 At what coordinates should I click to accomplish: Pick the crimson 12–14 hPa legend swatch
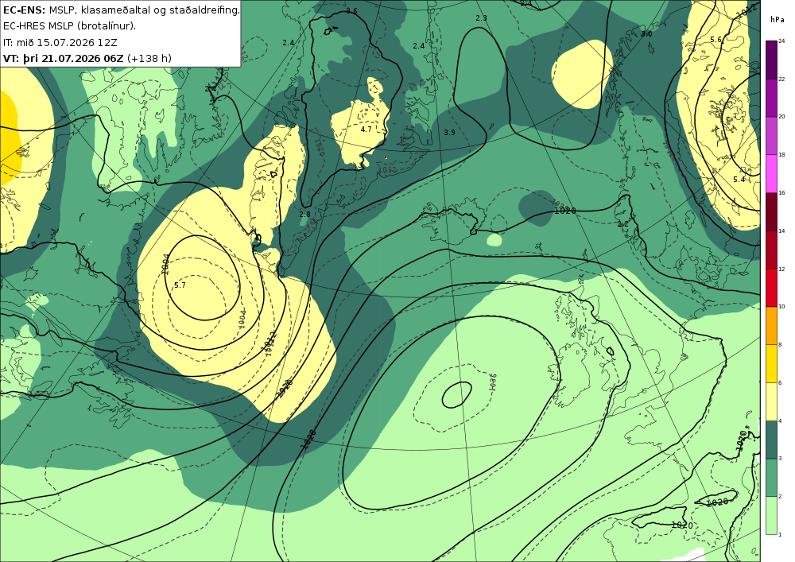[x=771, y=250]
